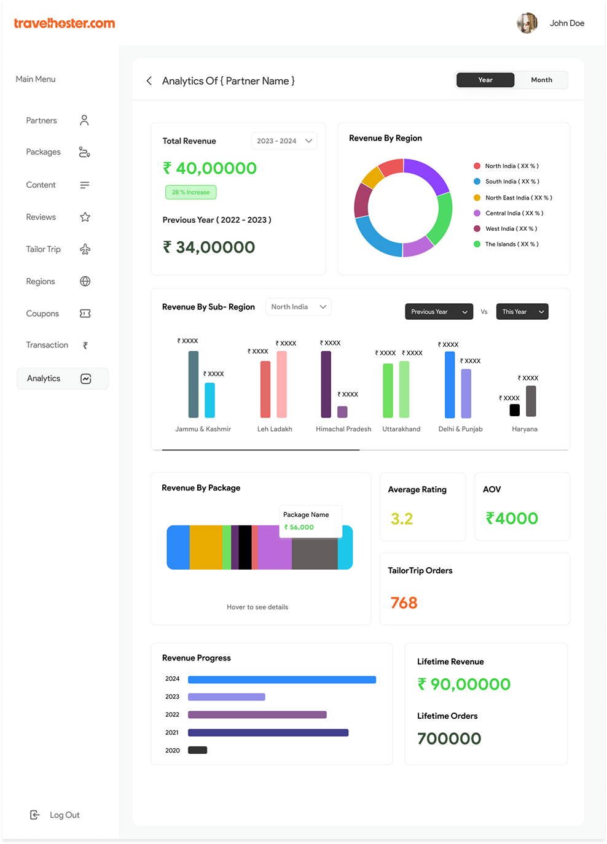Select the Analytics menu item

click(x=63, y=379)
